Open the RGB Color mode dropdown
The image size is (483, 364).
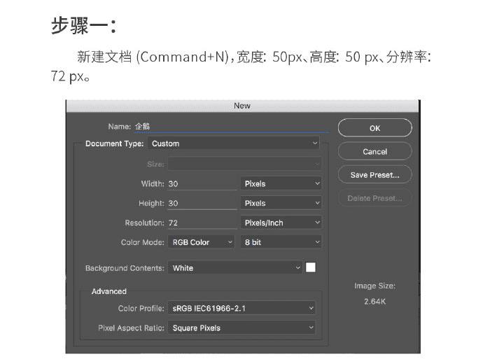click(x=201, y=242)
